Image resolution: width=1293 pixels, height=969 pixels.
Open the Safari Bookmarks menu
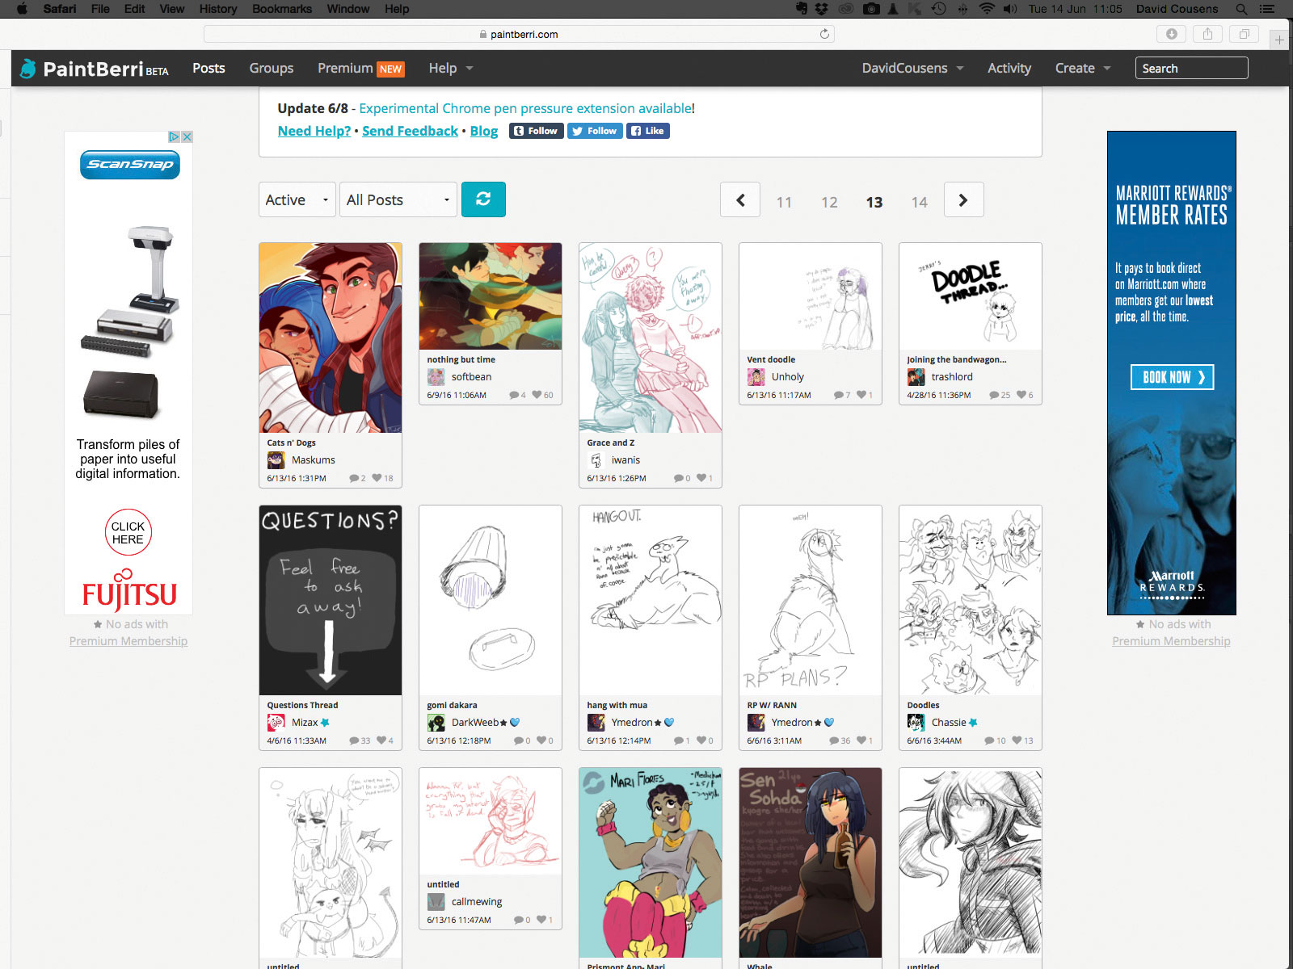point(282,9)
